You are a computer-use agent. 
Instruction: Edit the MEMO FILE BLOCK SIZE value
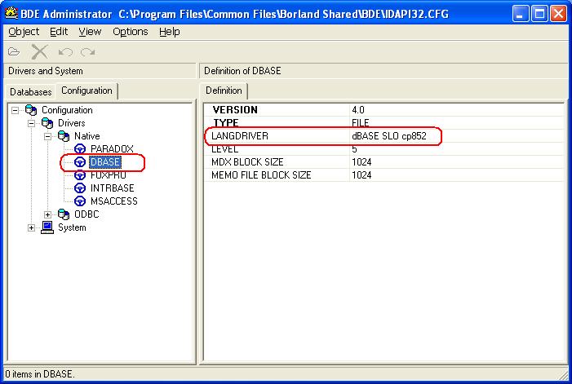point(361,174)
